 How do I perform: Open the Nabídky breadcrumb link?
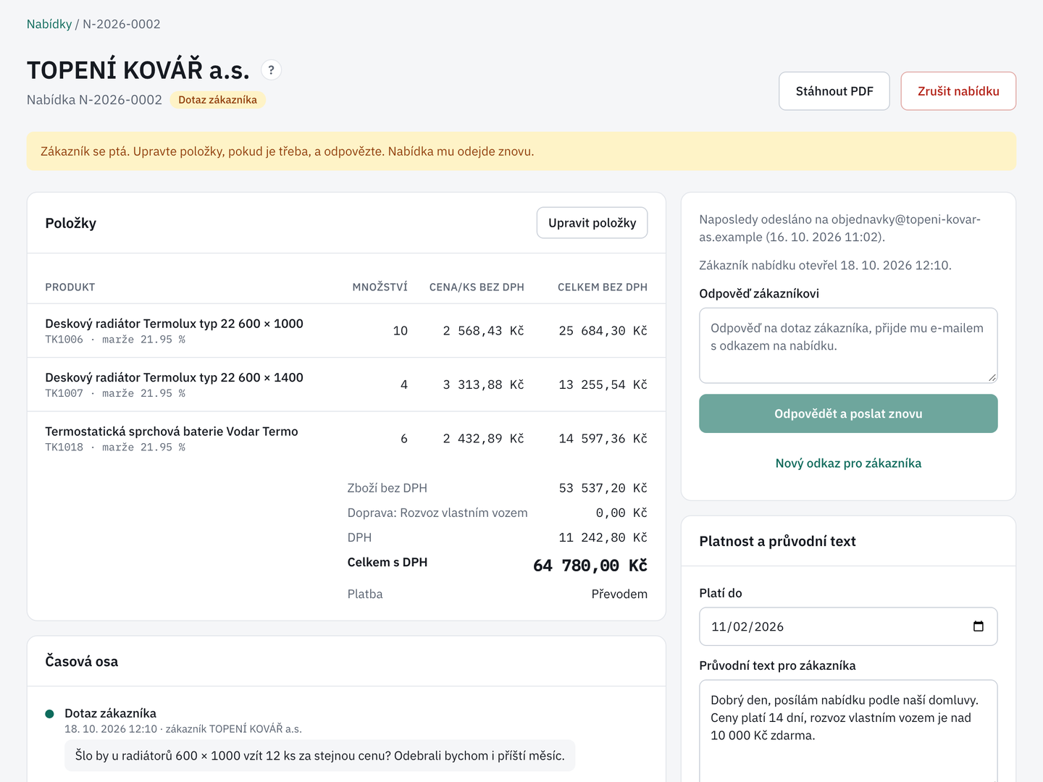point(49,24)
